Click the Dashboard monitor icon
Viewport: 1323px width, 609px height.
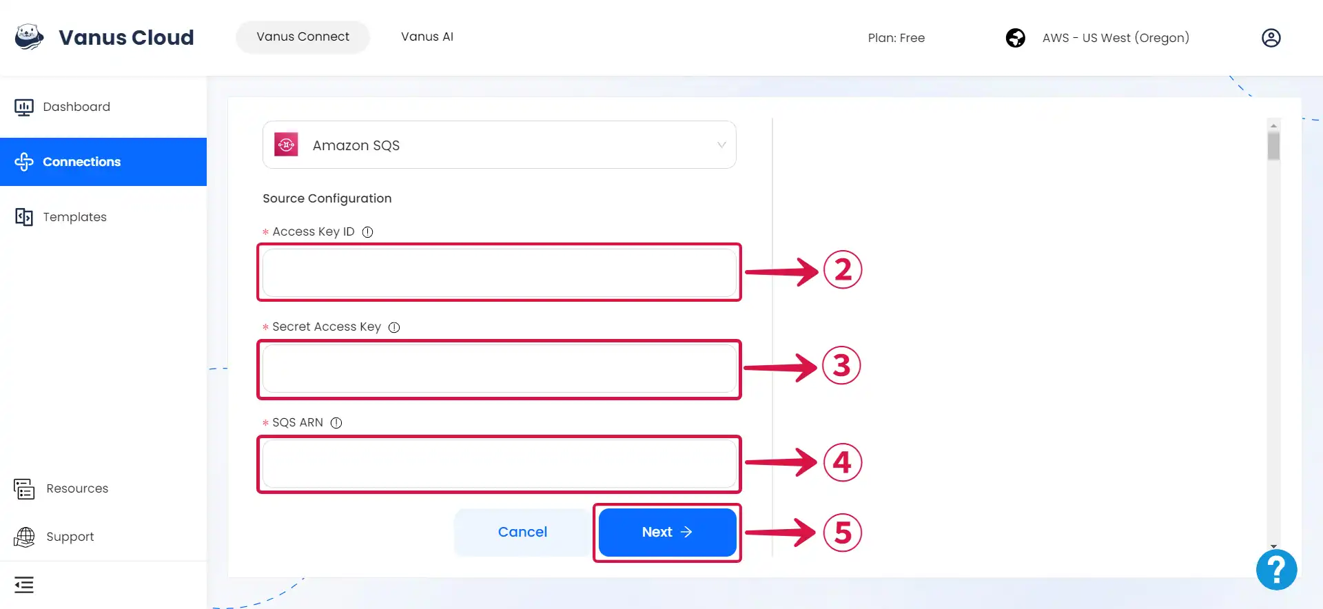pos(24,107)
